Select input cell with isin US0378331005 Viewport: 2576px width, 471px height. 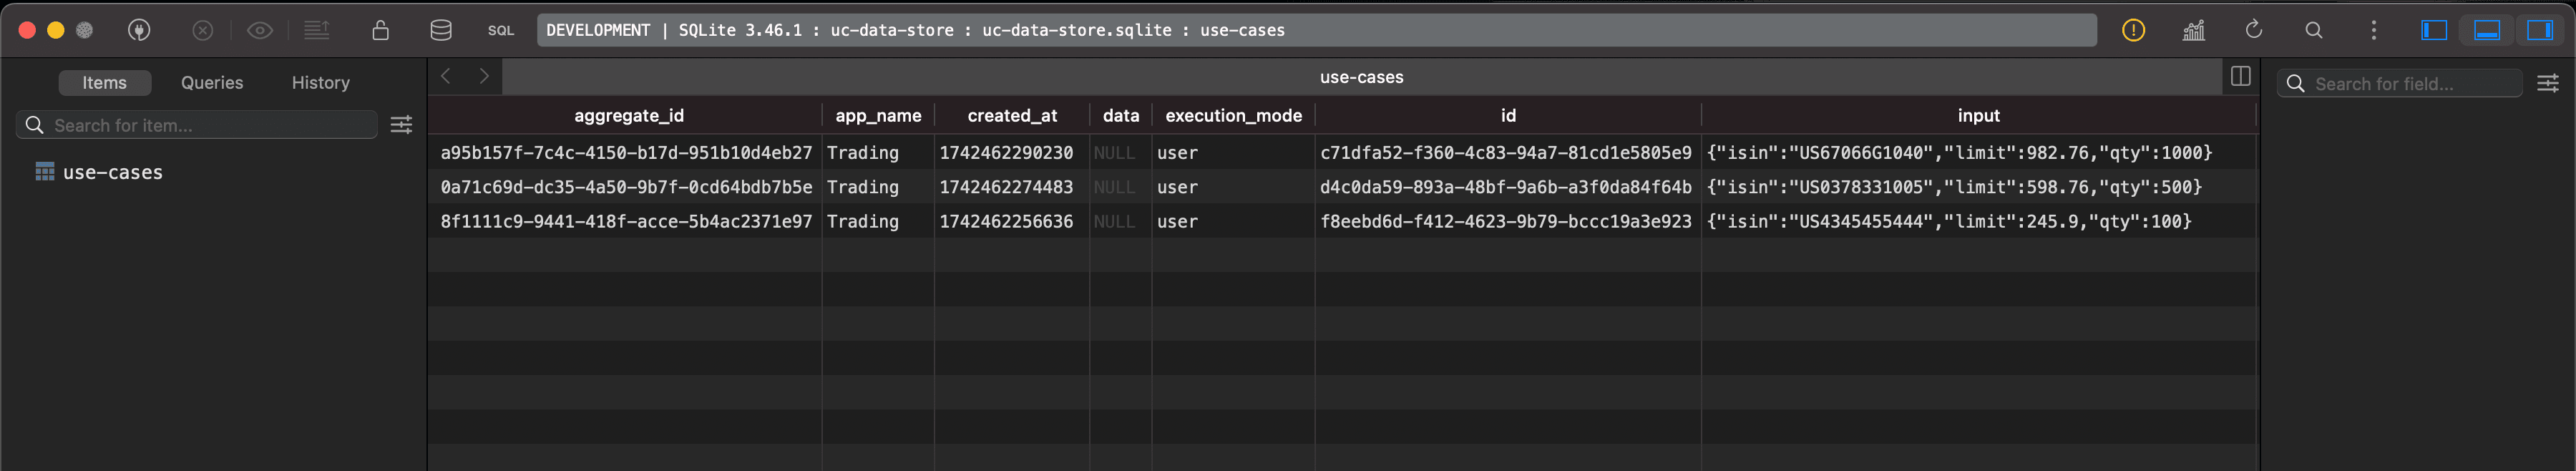[1978, 187]
